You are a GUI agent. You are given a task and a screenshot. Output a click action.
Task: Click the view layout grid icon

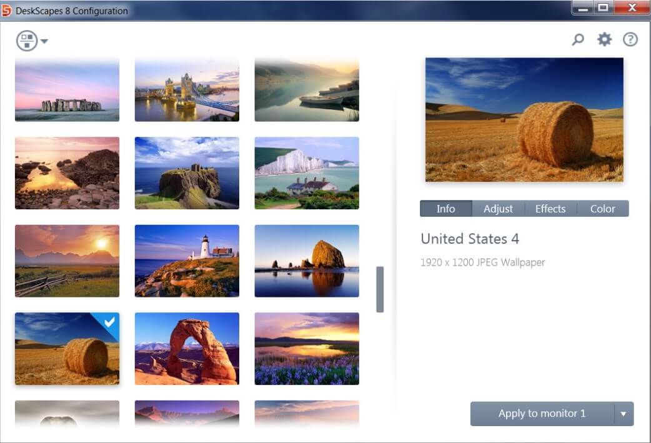[27, 41]
